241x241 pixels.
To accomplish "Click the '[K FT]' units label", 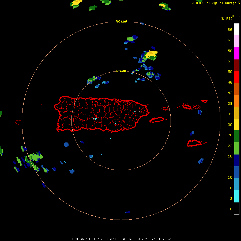I will [x=226, y=18].
